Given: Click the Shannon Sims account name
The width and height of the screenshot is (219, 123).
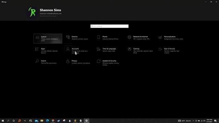Looking at the screenshot, I should coord(50,10).
